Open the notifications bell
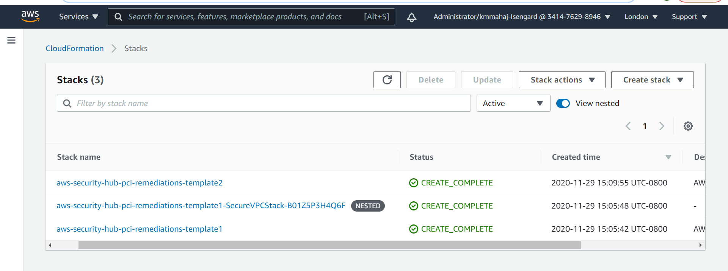 point(412,17)
